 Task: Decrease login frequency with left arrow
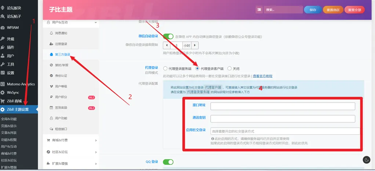(167, 45)
